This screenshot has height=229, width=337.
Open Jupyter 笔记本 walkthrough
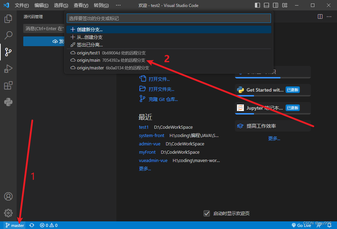pos(273,108)
